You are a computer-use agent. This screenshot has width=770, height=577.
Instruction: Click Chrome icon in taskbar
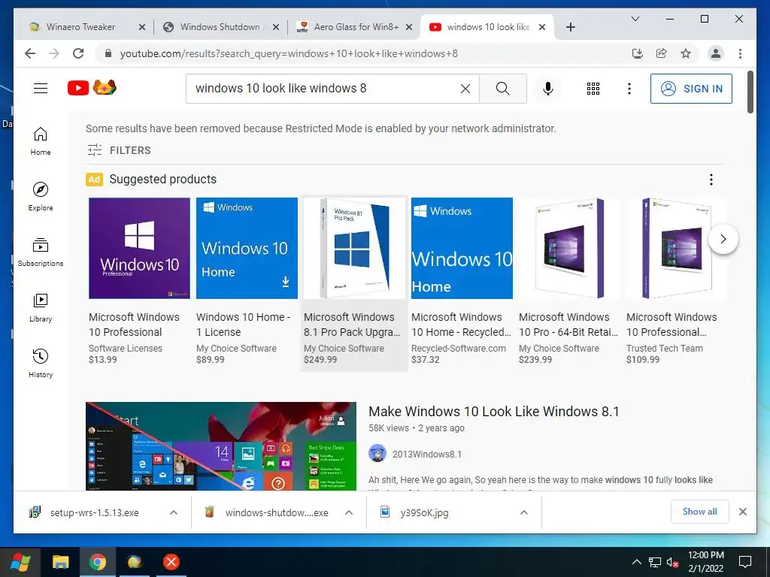(98, 562)
